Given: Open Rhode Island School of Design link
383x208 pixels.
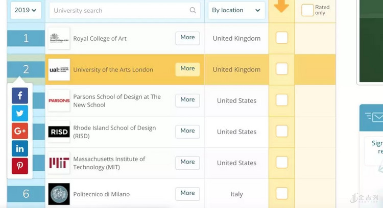Looking at the screenshot, I should 114,132.
